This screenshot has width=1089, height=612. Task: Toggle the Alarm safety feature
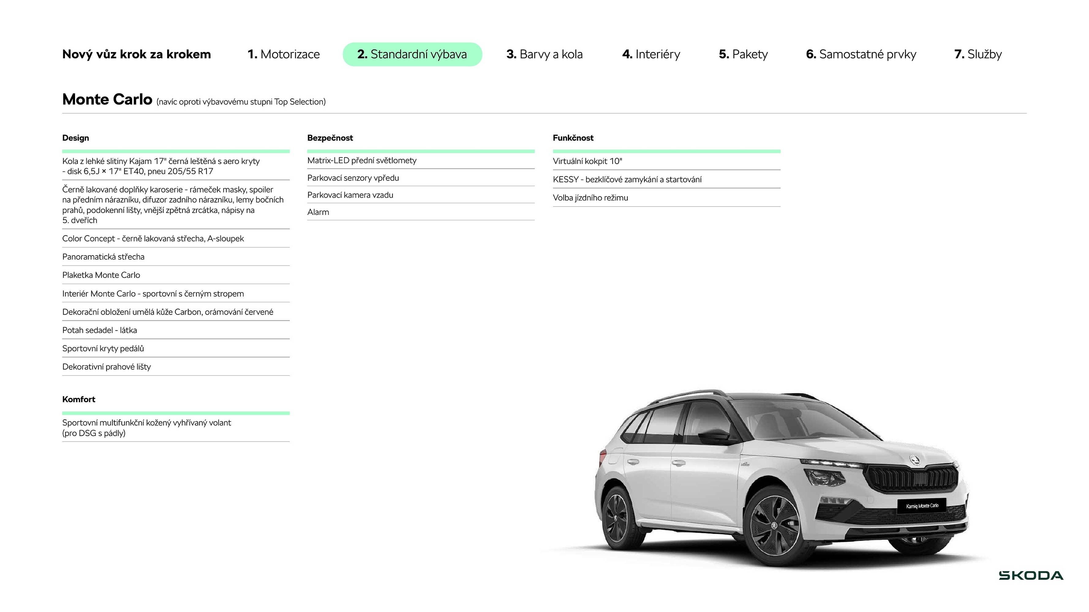(318, 212)
